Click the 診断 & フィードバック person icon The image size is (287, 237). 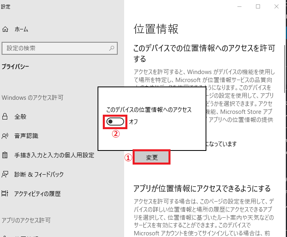pos(5,174)
